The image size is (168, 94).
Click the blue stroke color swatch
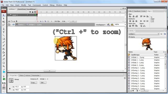tap(4, 72)
